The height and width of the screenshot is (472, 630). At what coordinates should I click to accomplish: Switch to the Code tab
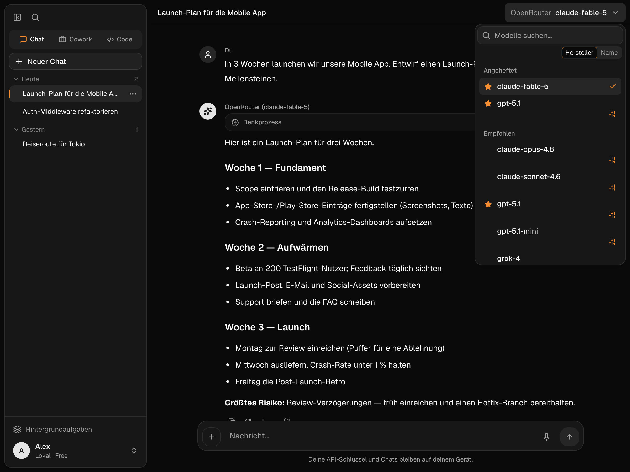click(x=119, y=39)
